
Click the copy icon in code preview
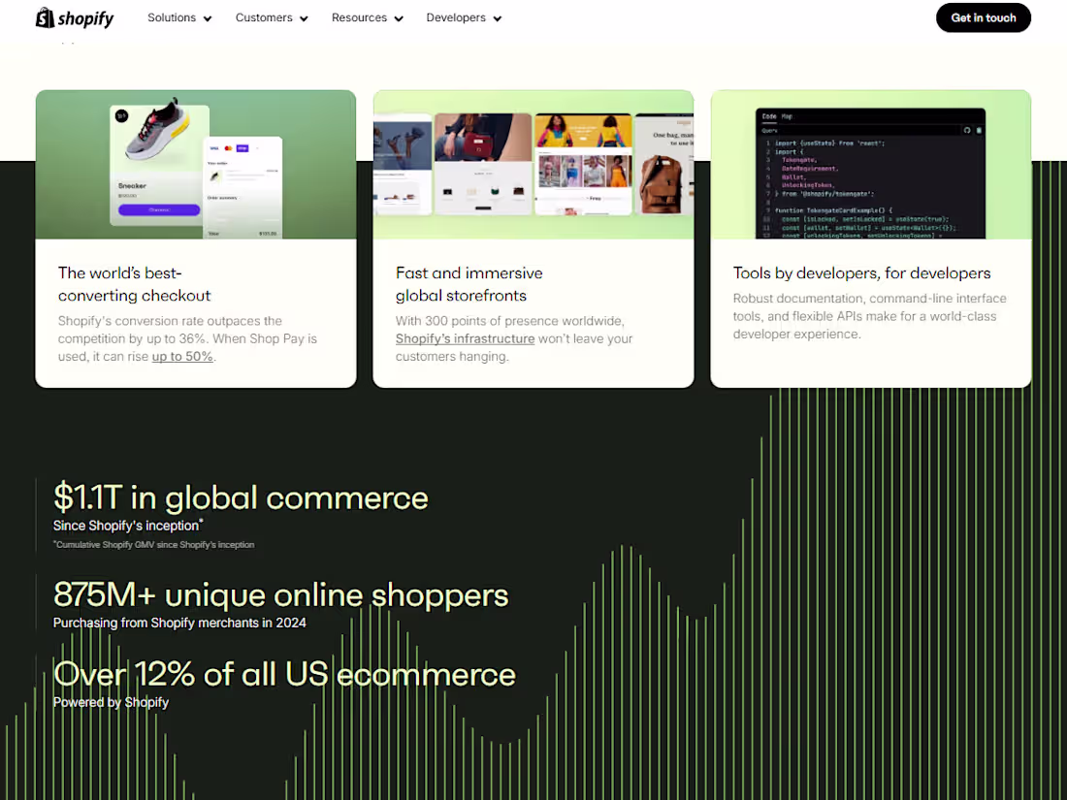coord(979,130)
